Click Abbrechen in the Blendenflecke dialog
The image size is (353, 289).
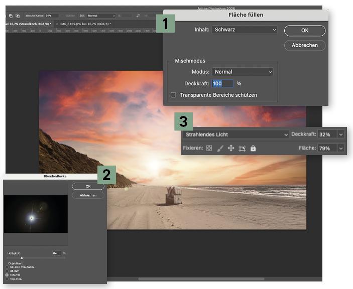tap(88, 195)
